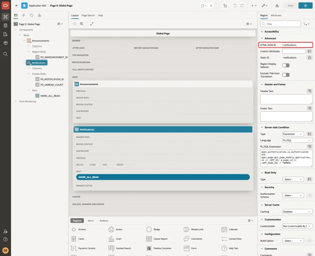
Task: Select Announcements region in layout
Action: (x=163, y=84)
